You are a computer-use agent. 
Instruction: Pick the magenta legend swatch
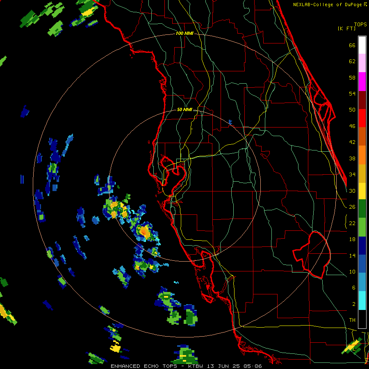pyautogui.click(x=362, y=82)
